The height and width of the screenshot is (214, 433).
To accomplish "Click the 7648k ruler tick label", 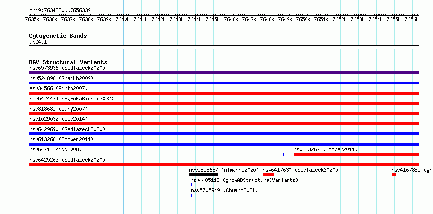I will (x=267, y=19).
